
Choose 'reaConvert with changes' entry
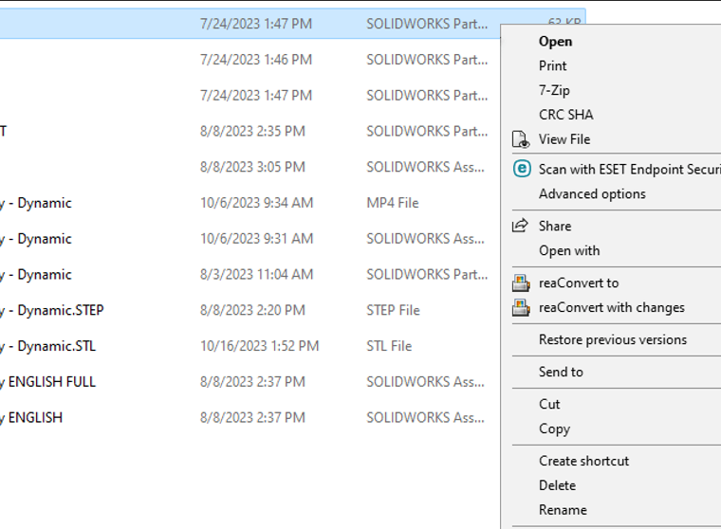[x=612, y=307]
